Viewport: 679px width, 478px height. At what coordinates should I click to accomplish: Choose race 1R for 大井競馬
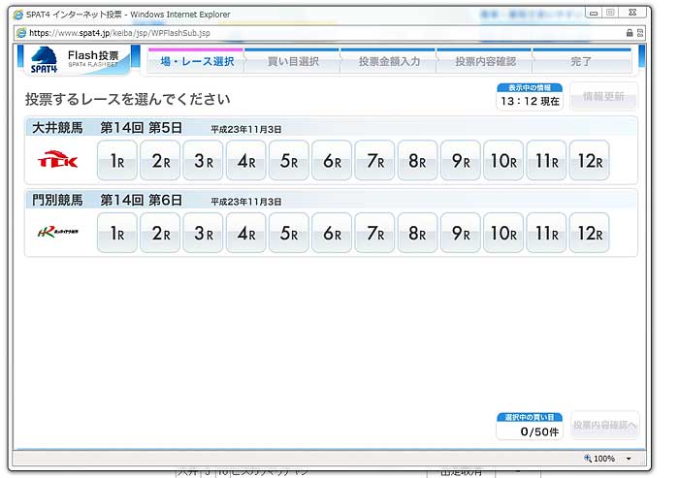click(117, 161)
